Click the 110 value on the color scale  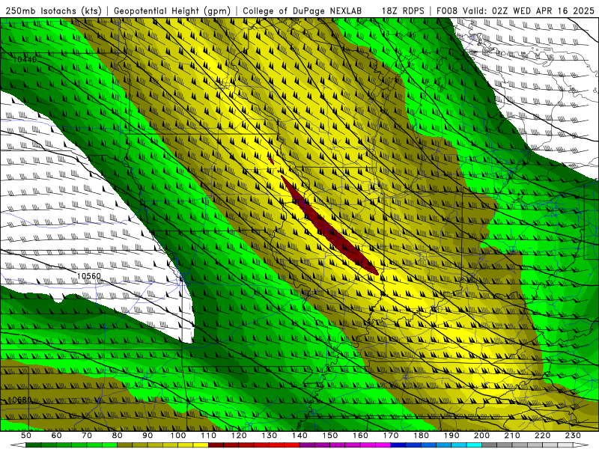coord(209,436)
